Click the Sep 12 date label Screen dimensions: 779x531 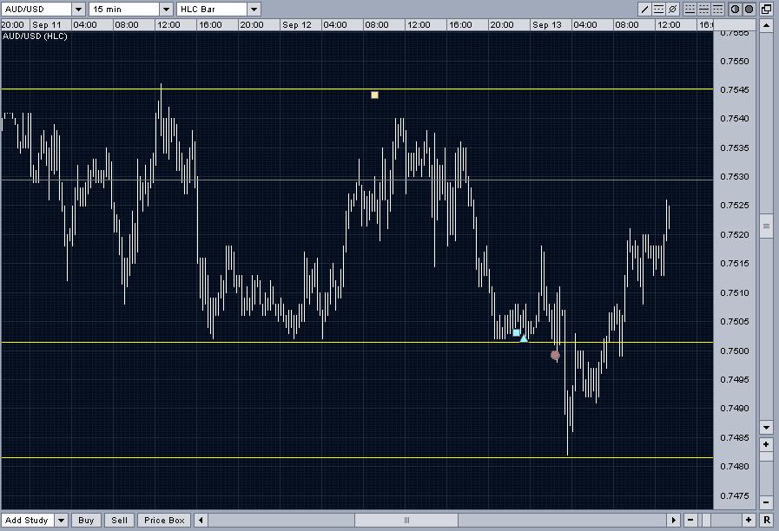[297, 25]
